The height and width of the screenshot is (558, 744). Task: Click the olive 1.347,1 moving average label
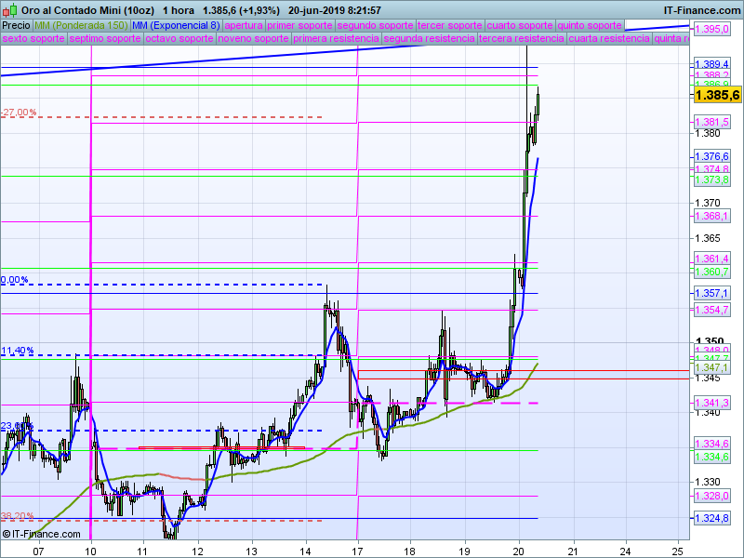711,367
